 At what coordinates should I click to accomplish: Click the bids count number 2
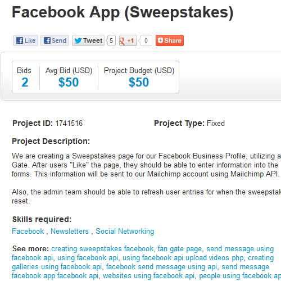[x=25, y=82]
